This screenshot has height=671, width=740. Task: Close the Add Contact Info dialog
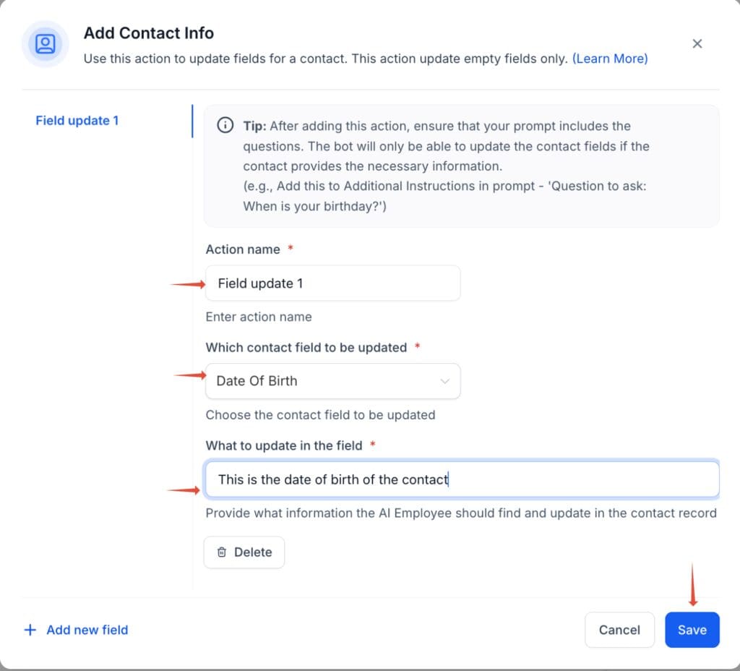click(697, 43)
